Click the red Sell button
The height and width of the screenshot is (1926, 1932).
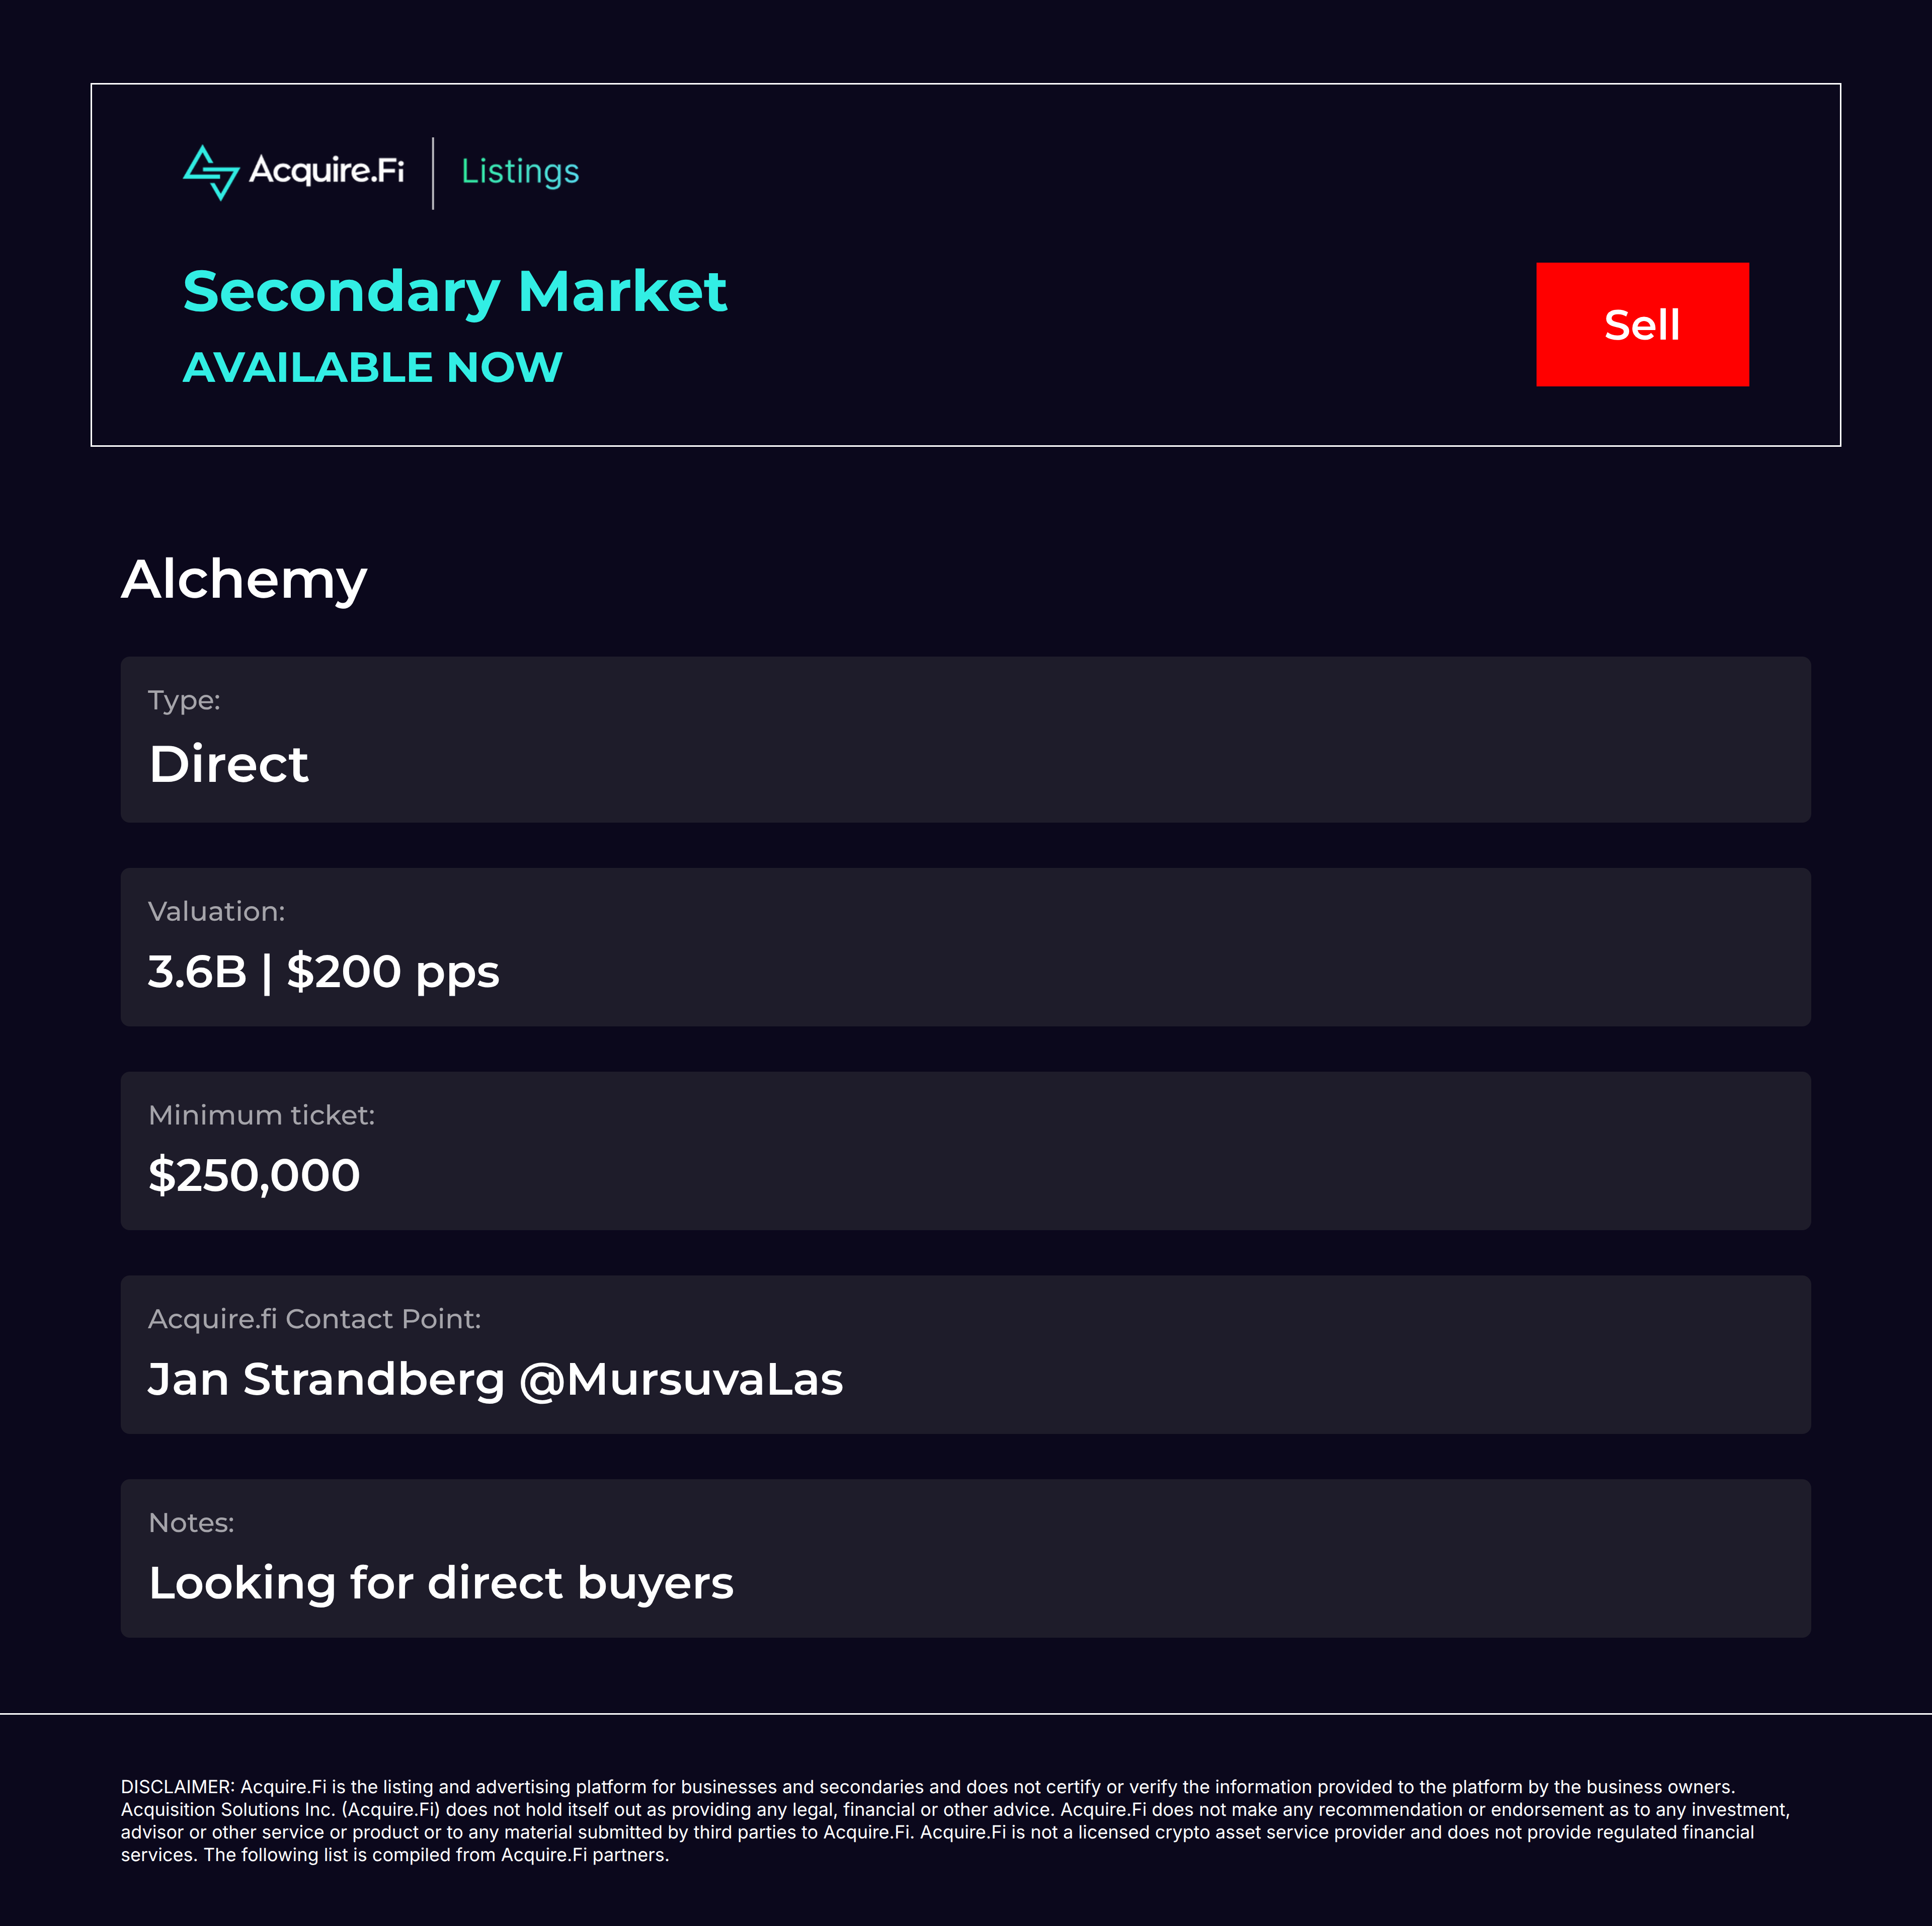tap(1642, 324)
